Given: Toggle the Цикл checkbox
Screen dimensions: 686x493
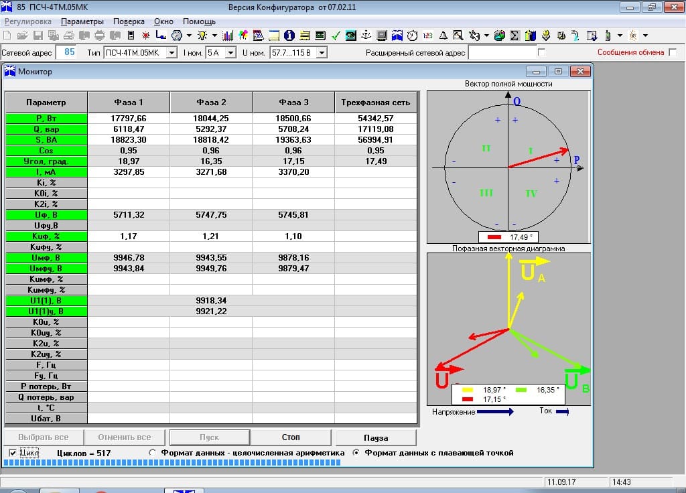Looking at the screenshot, I should coord(13,453).
